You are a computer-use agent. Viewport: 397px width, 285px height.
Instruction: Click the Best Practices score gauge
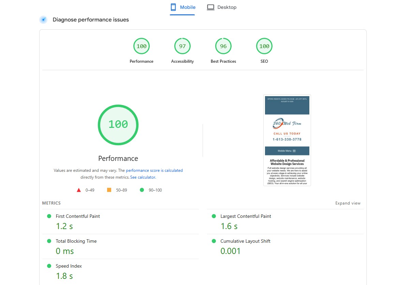(223, 46)
